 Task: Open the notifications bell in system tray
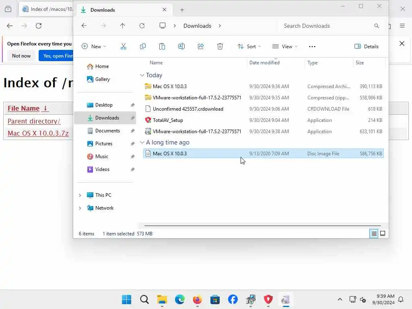[x=401, y=299]
